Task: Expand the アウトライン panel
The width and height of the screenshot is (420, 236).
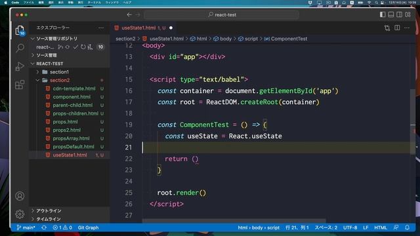Action: pyautogui.click(x=70, y=211)
